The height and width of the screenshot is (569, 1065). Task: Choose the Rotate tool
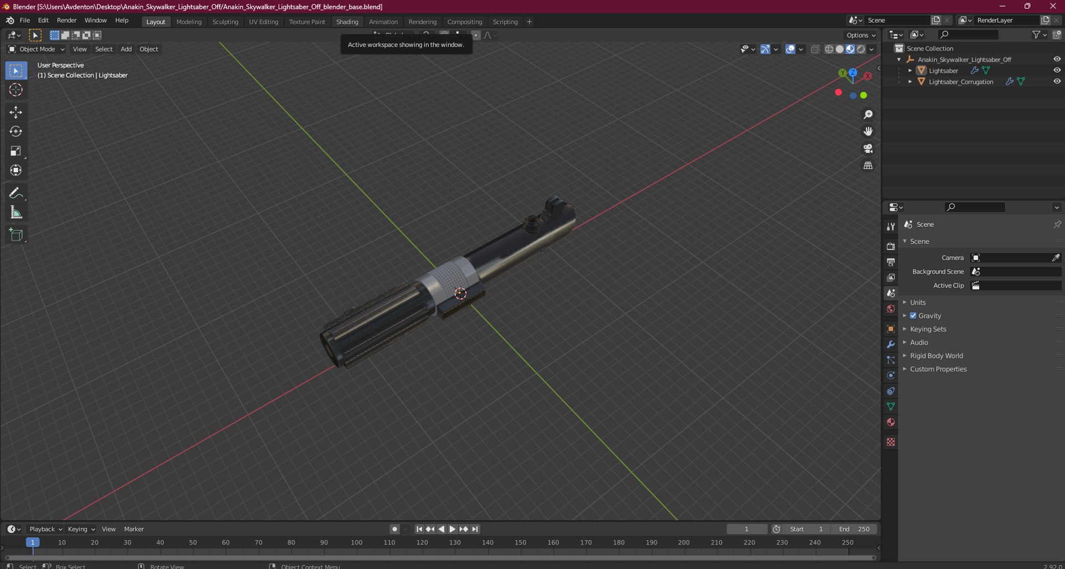point(16,131)
